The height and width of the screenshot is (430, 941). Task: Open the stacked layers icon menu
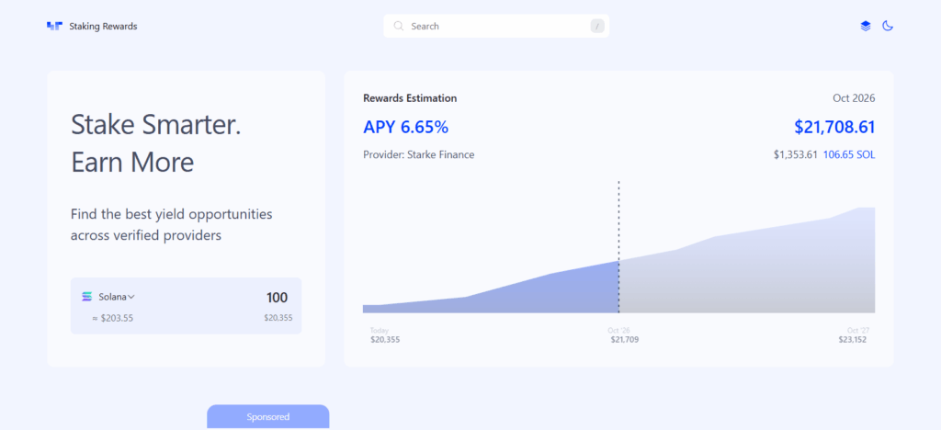(866, 27)
